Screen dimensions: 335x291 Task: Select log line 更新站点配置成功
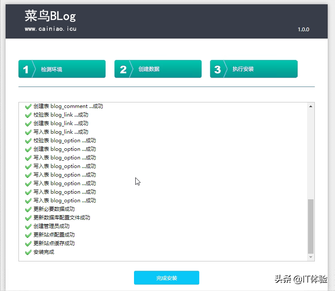tap(54, 235)
